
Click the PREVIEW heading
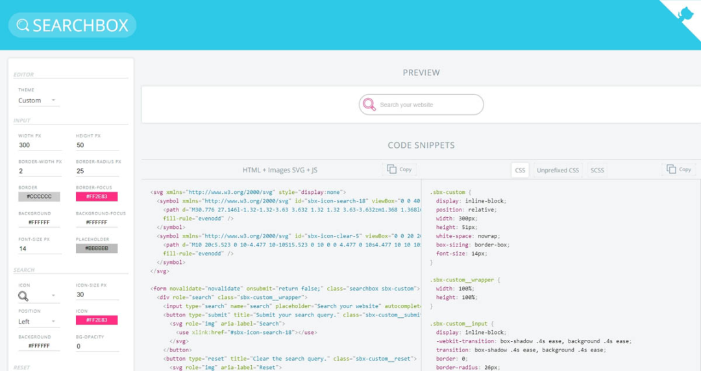coord(421,73)
